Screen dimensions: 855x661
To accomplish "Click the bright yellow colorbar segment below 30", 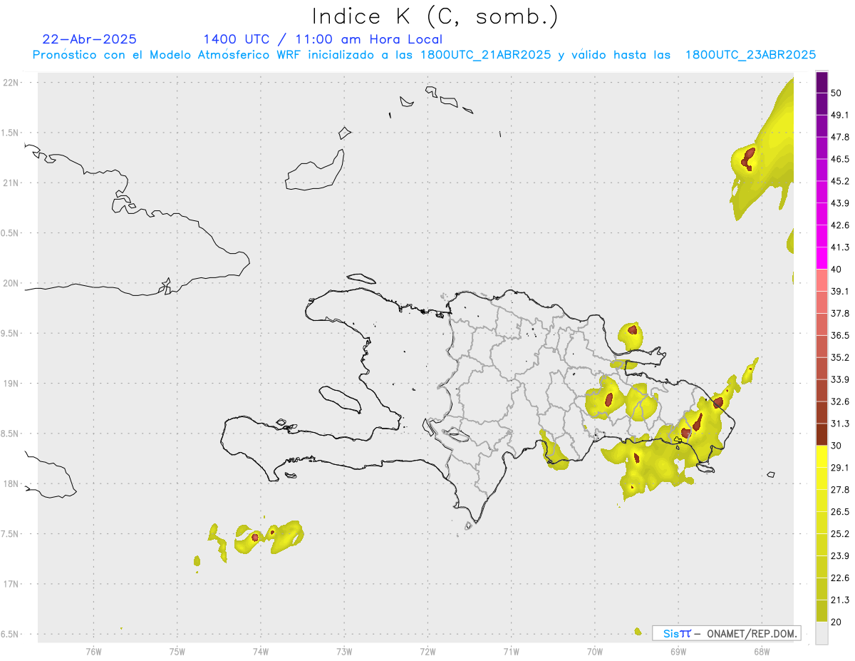I will click(x=822, y=456).
